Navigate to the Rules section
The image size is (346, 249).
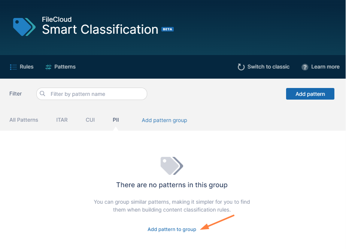(26, 67)
